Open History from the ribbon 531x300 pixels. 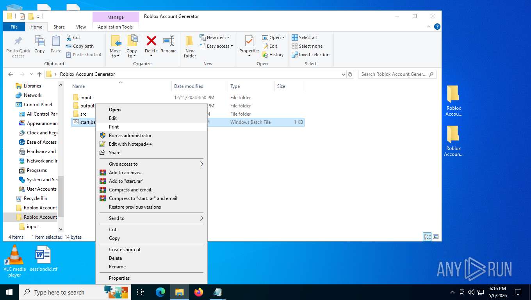(x=273, y=55)
